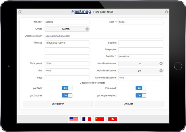Disable the 'par Courrier' contact switch
The width and height of the screenshot is (186, 132).
tap(67, 95)
